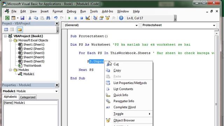The height and width of the screenshot is (126, 224).
Task: Open Properties Window toolbar icon
Action: click(101, 18)
